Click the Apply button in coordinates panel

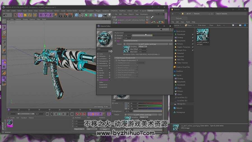tap(105, 129)
